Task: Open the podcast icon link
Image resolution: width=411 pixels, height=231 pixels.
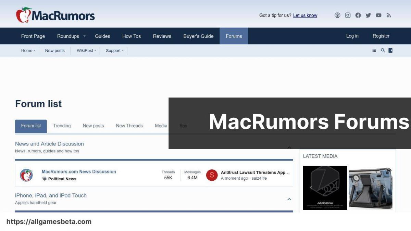Action: pyautogui.click(x=337, y=15)
